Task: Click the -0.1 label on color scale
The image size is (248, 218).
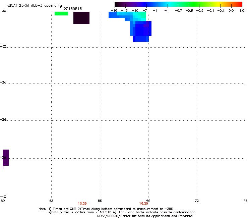Action: (221, 11)
